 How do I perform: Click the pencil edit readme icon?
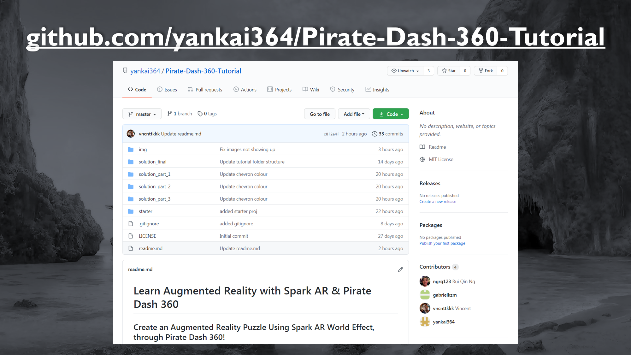pos(400,269)
